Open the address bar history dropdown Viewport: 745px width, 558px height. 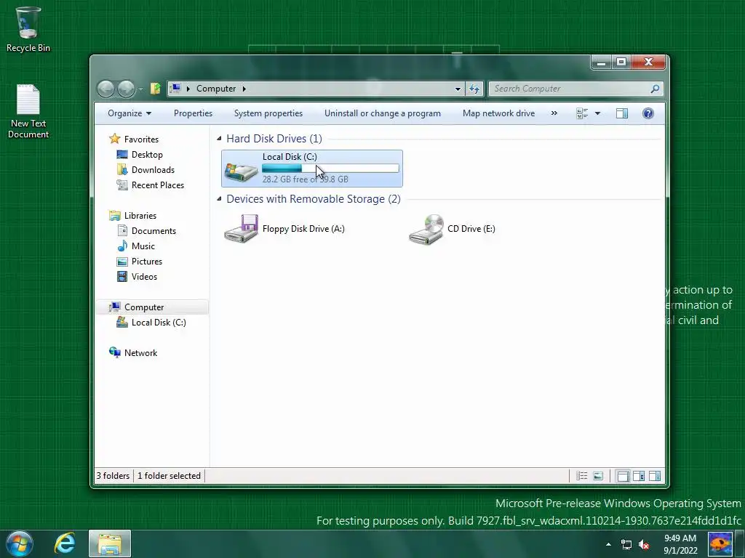point(458,89)
